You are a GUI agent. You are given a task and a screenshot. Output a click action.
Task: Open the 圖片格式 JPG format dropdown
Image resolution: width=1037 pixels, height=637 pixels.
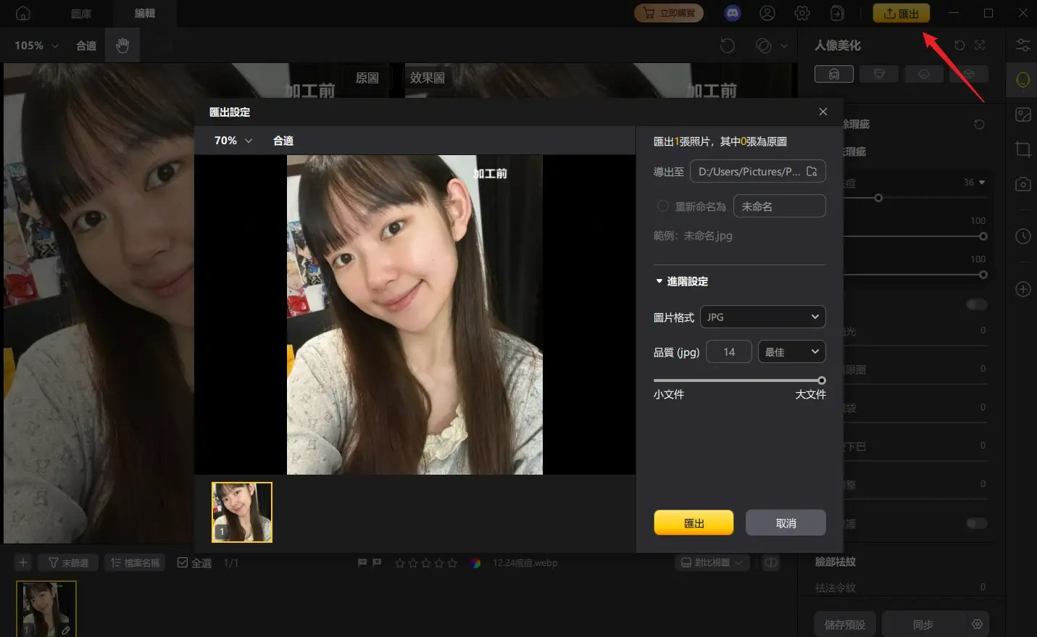[x=762, y=317]
